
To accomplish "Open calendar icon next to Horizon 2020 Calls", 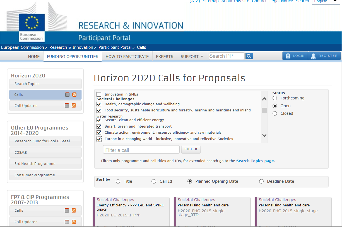I will (67, 95).
